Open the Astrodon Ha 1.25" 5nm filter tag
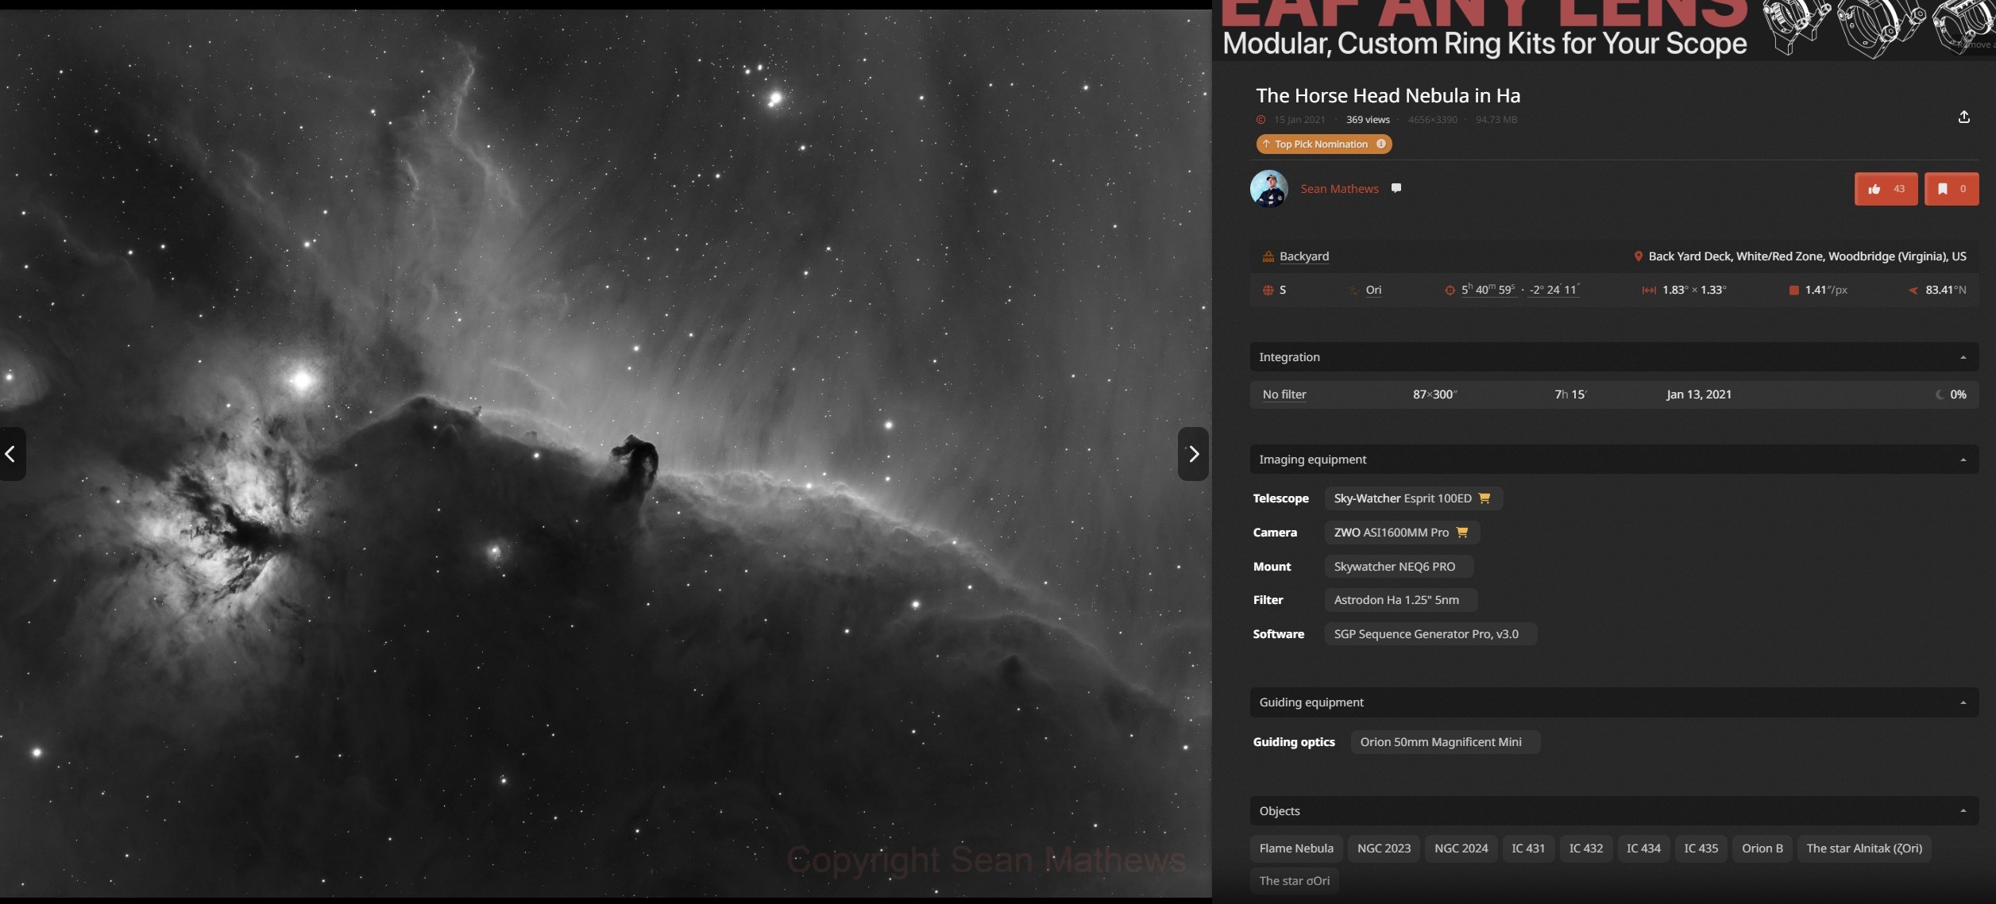 [1400, 600]
